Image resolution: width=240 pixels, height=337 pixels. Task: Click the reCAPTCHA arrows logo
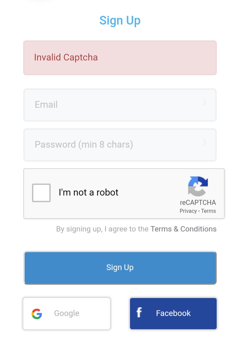click(198, 186)
